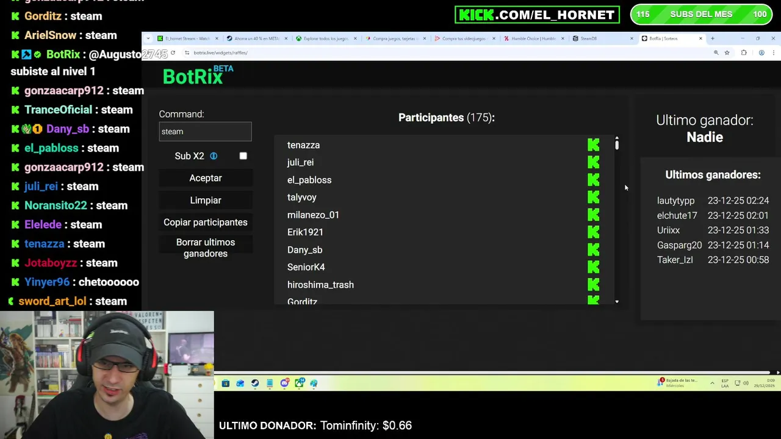Open the weather widget Bajada de las temperaturas
The height and width of the screenshot is (439, 781).
(x=677, y=383)
